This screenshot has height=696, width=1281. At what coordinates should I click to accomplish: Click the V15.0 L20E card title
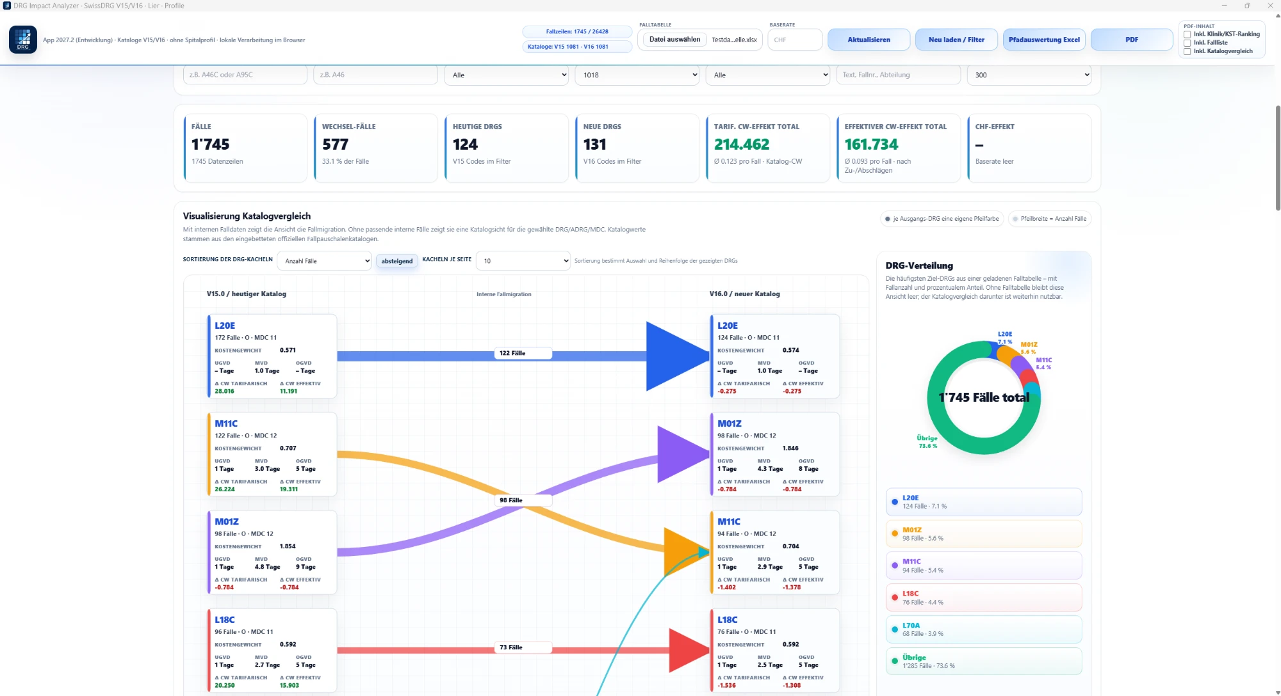[225, 326]
